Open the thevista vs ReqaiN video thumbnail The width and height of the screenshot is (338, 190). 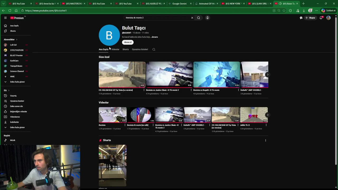(217, 75)
